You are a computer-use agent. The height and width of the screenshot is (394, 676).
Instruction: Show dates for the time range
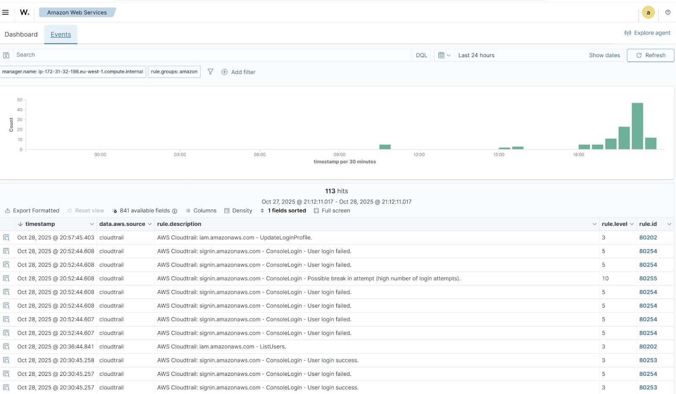point(604,55)
